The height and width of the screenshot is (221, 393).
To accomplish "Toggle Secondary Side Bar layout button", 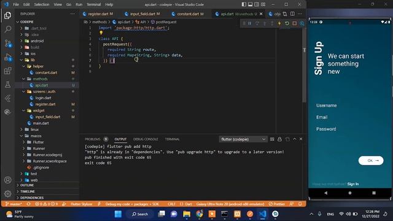I will (x=257, y=4).
